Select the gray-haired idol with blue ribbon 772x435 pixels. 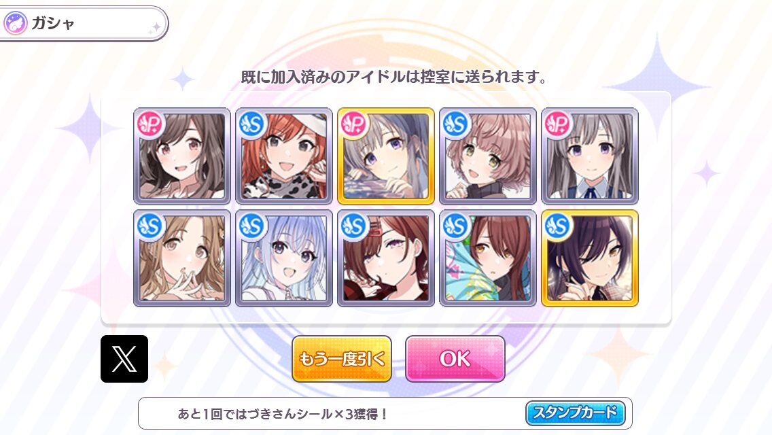(x=590, y=156)
